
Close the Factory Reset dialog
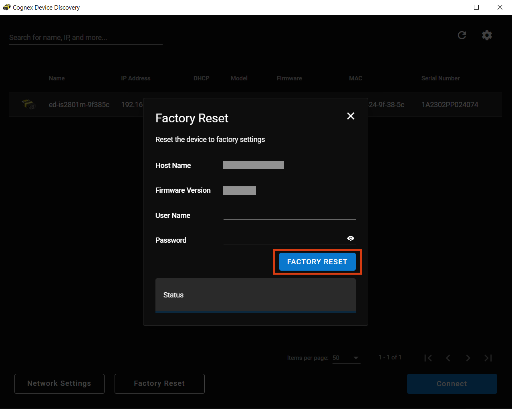(x=351, y=116)
